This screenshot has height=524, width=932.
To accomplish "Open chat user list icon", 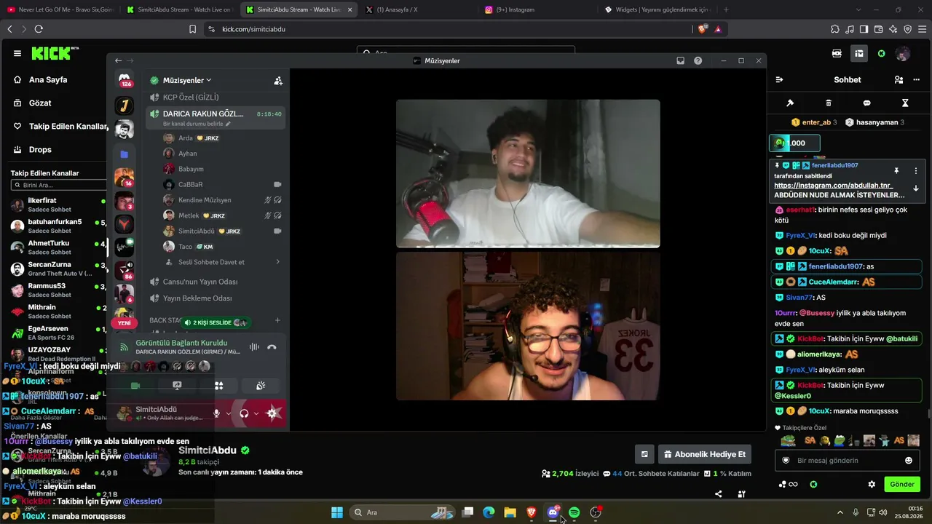I will [899, 80].
